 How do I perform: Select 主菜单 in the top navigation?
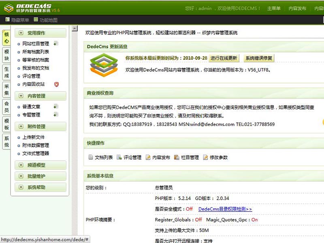pos(274,9)
